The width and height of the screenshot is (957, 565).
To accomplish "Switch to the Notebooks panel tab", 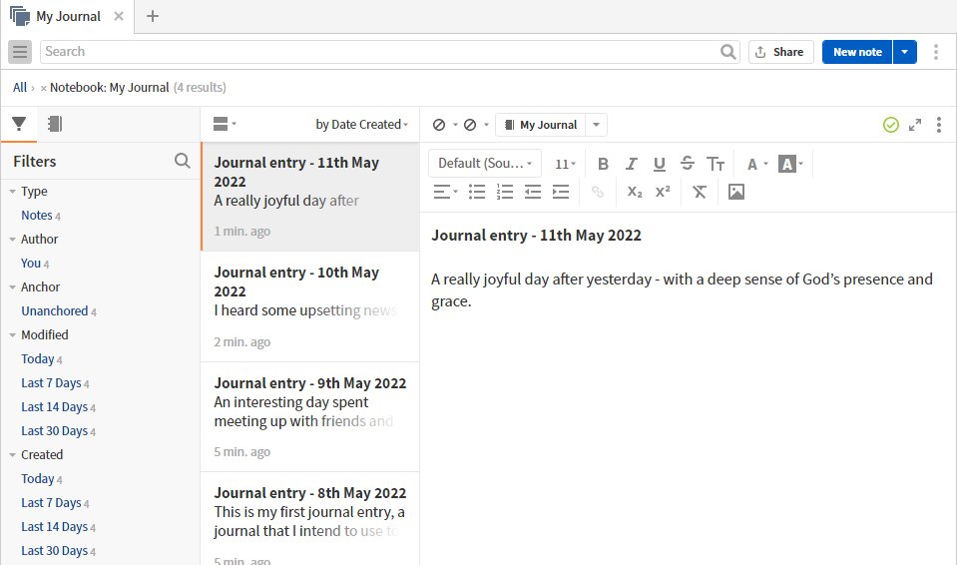I will pyautogui.click(x=55, y=124).
